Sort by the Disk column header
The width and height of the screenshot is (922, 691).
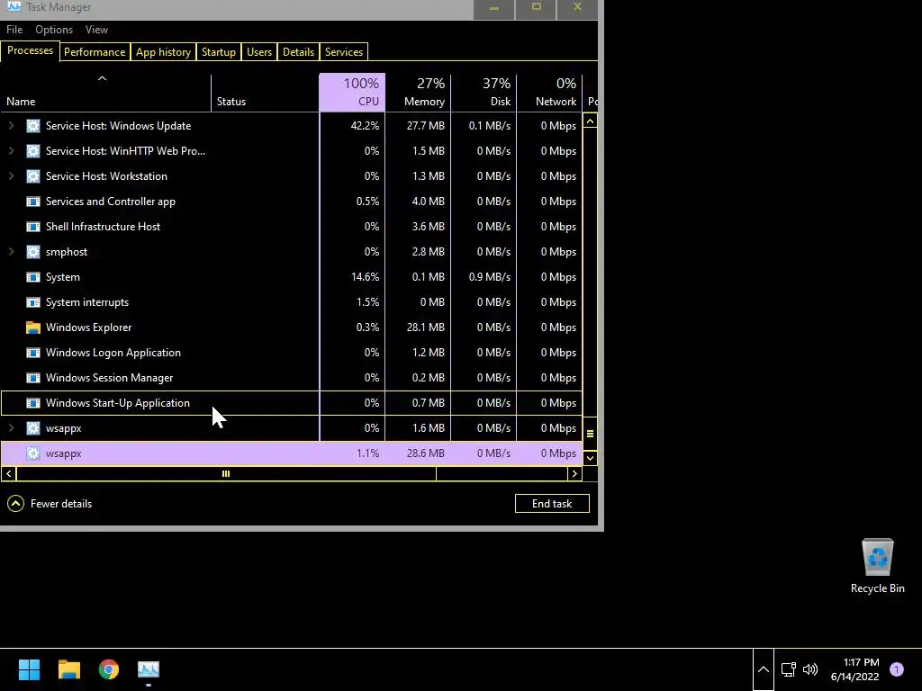click(484, 93)
